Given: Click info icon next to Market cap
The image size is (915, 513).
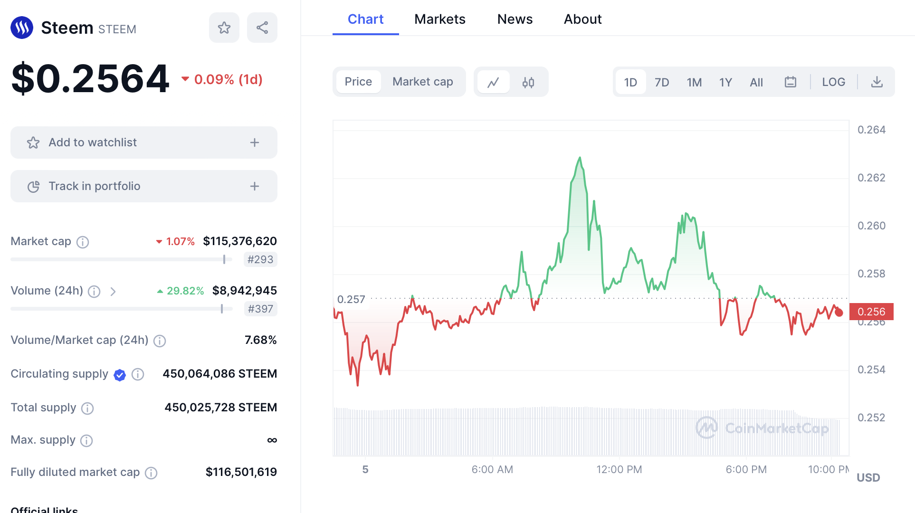Looking at the screenshot, I should (x=83, y=242).
